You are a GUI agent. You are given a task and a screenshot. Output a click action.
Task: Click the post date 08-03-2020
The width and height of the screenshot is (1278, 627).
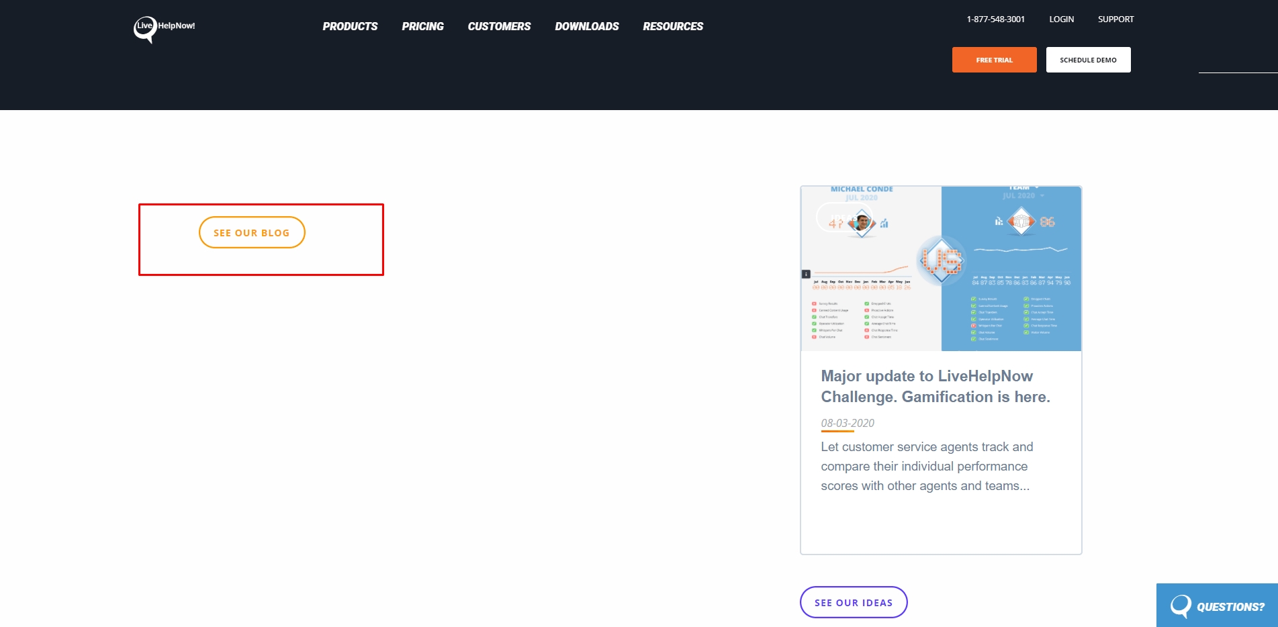click(848, 423)
